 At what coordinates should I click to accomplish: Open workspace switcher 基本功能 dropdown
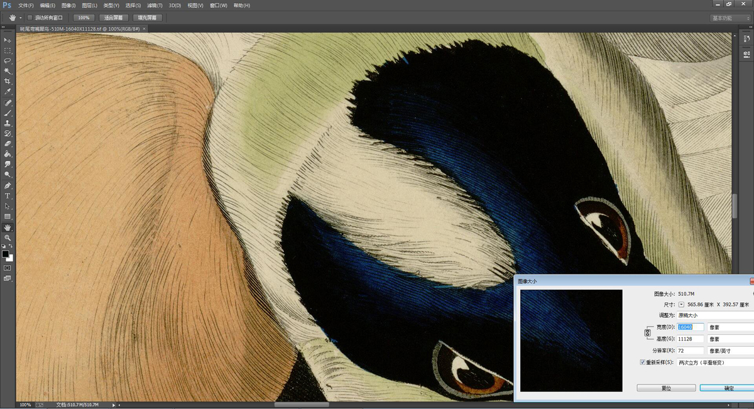click(x=730, y=18)
